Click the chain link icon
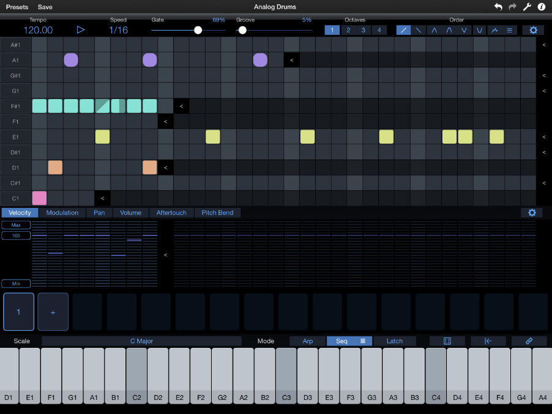Screen dimensions: 552x414 529,341
